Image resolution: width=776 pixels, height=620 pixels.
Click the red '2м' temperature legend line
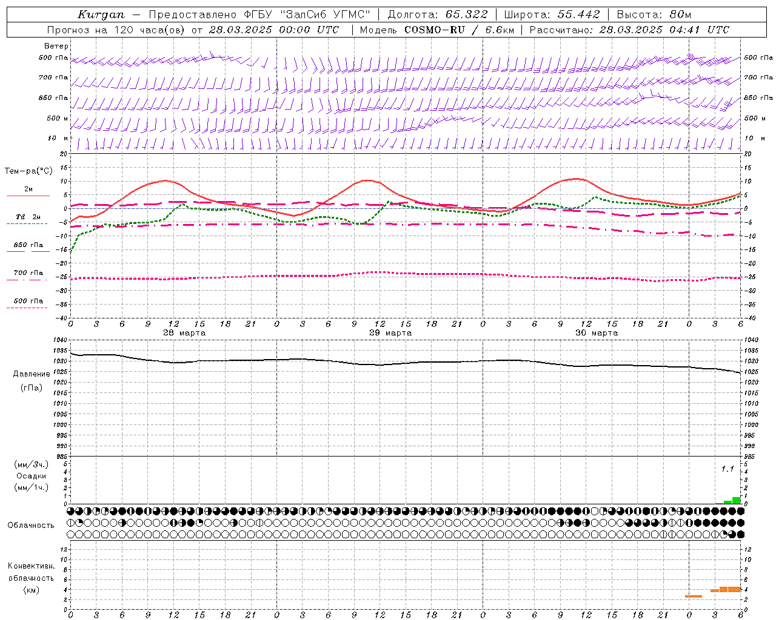coord(28,196)
